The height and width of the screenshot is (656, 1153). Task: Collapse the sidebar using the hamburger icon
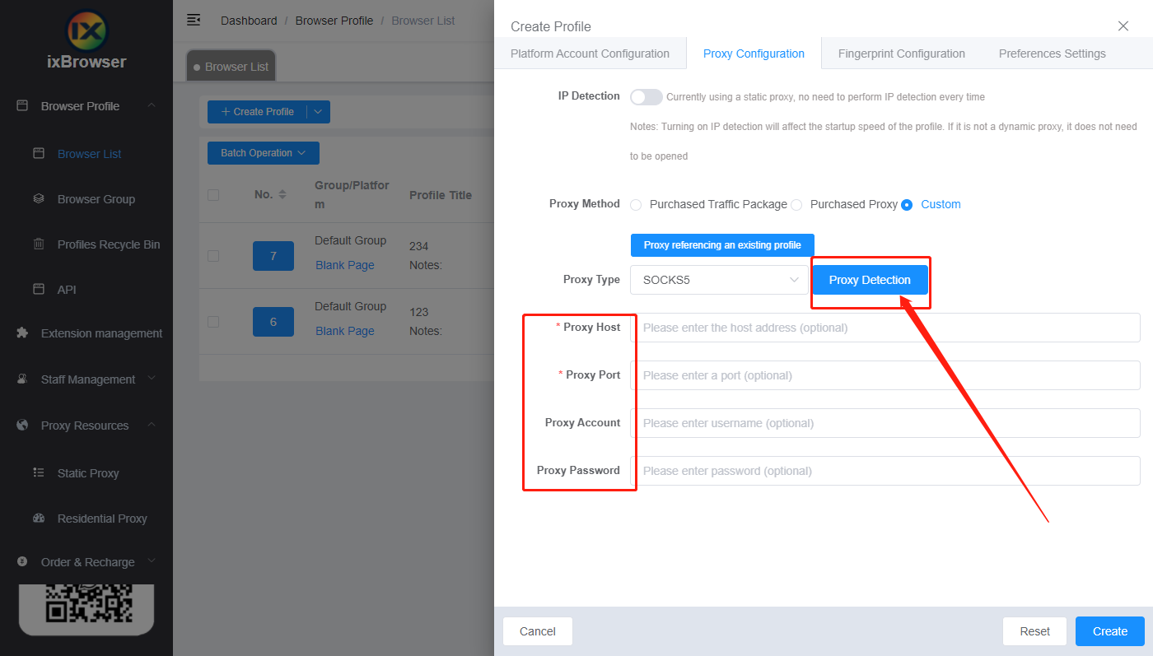click(x=193, y=19)
